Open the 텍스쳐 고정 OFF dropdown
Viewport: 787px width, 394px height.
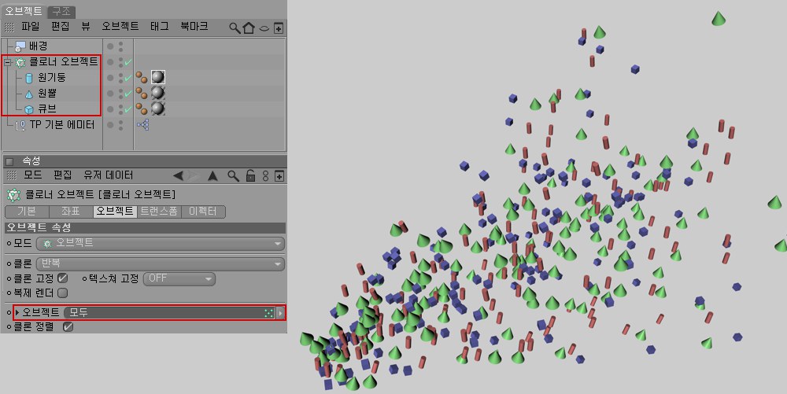pos(179,278)
